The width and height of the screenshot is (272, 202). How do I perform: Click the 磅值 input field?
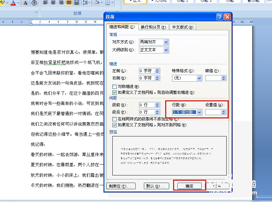pos(213,78)
